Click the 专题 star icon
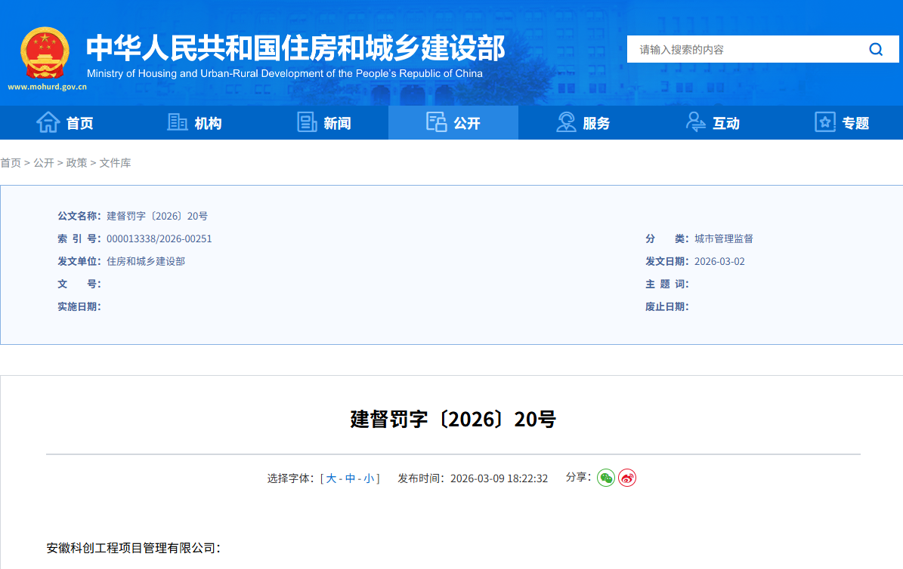 pos(825,122)
